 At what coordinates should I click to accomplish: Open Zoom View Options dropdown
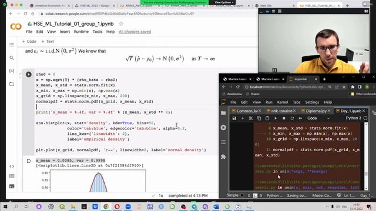(x=224, y=2)
